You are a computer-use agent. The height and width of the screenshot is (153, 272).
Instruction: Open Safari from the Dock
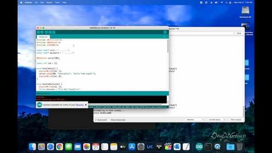pyautogui.click(x=51, y=147)
